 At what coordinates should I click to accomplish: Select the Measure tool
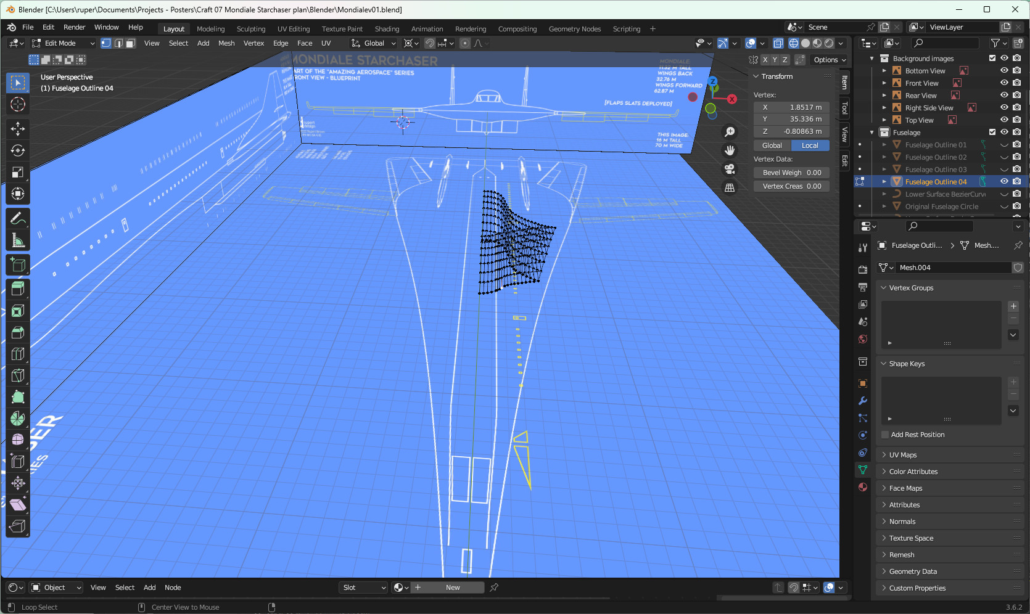[x=18, y=240]
